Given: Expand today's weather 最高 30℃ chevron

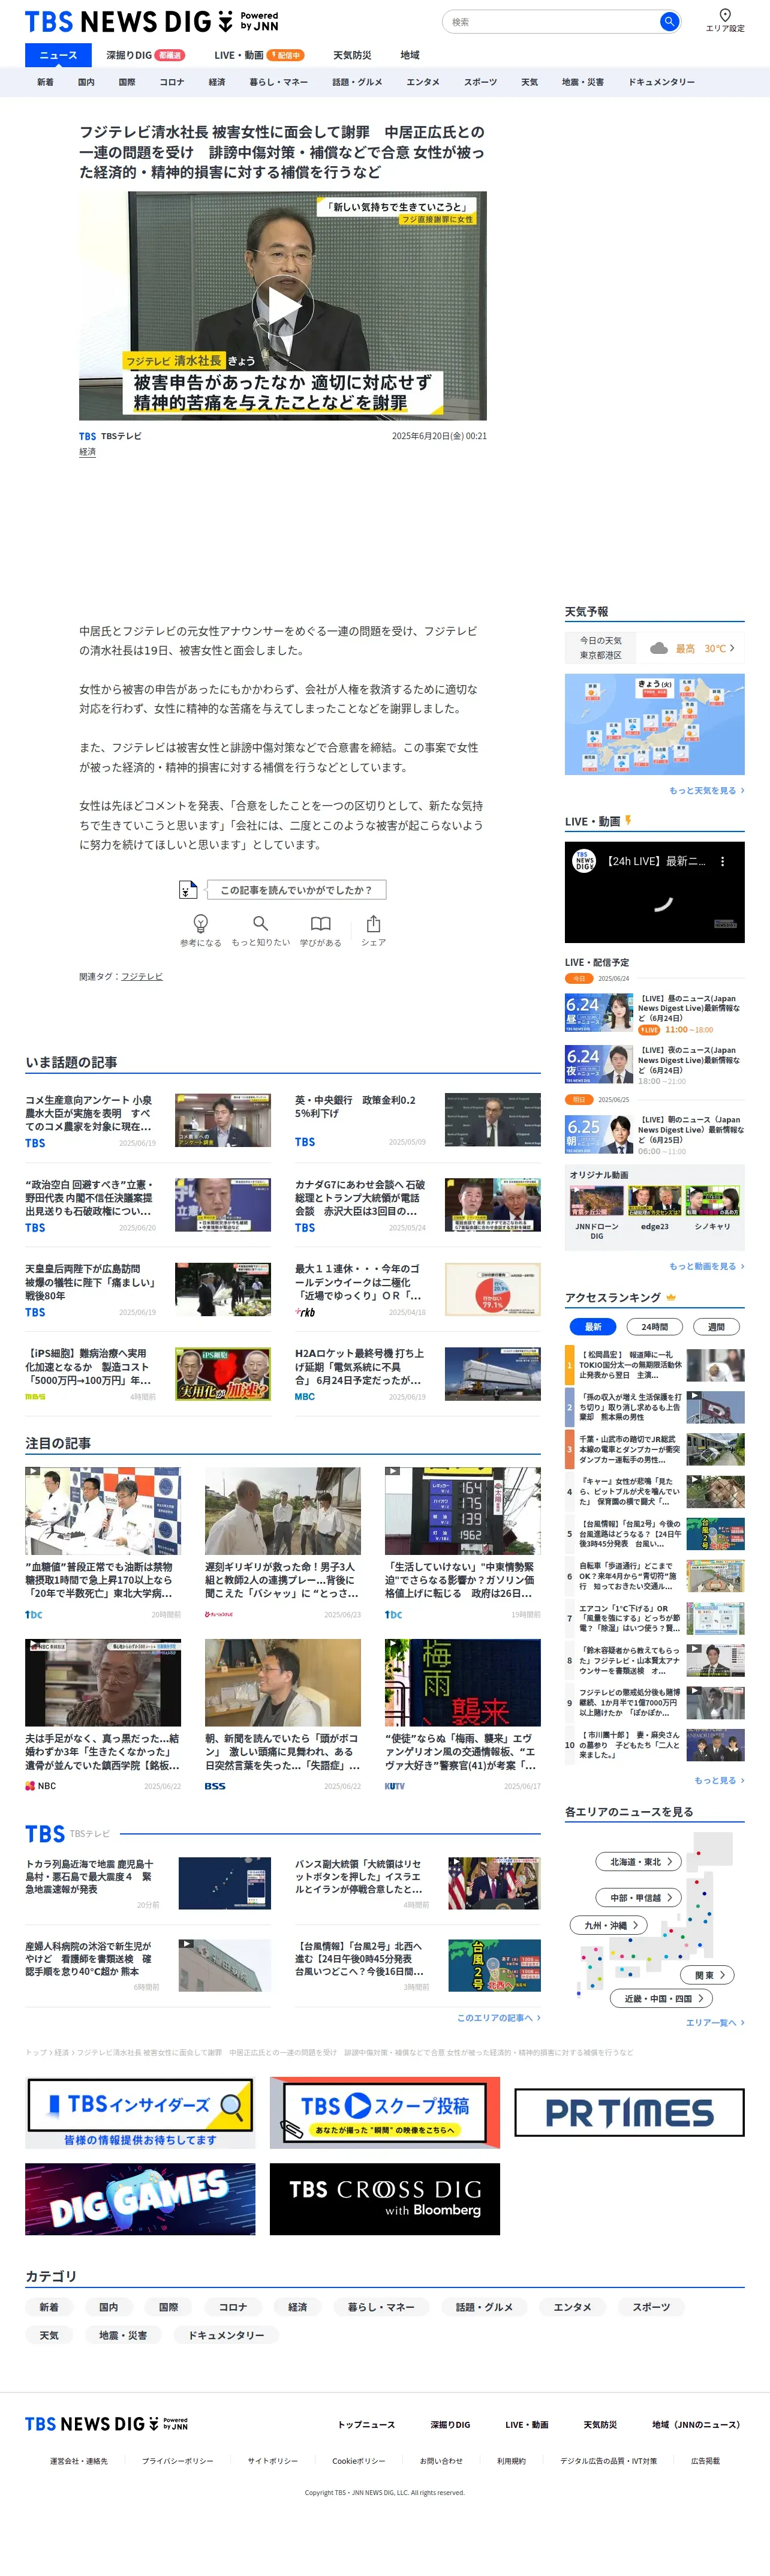Looking at the screenshot, I should tap(732, 648).
